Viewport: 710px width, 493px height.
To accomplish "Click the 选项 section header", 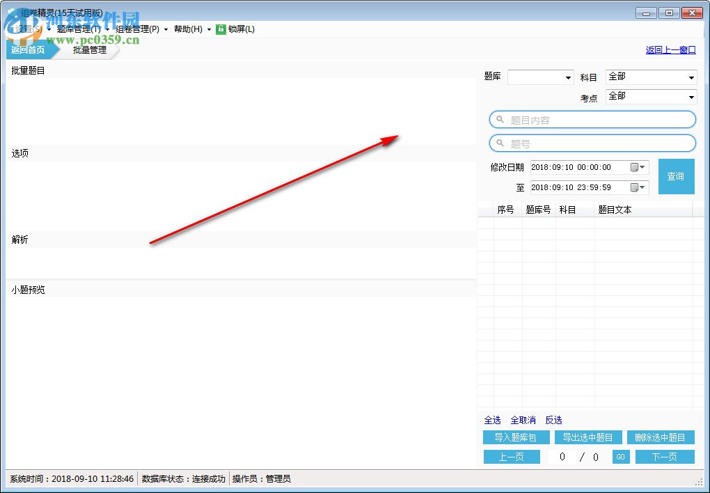I will (x=20, y=153).
